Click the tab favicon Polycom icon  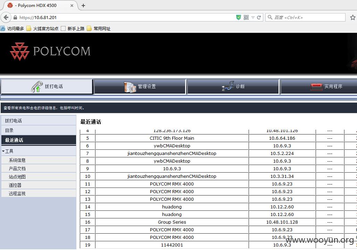(x=10, y=6)
